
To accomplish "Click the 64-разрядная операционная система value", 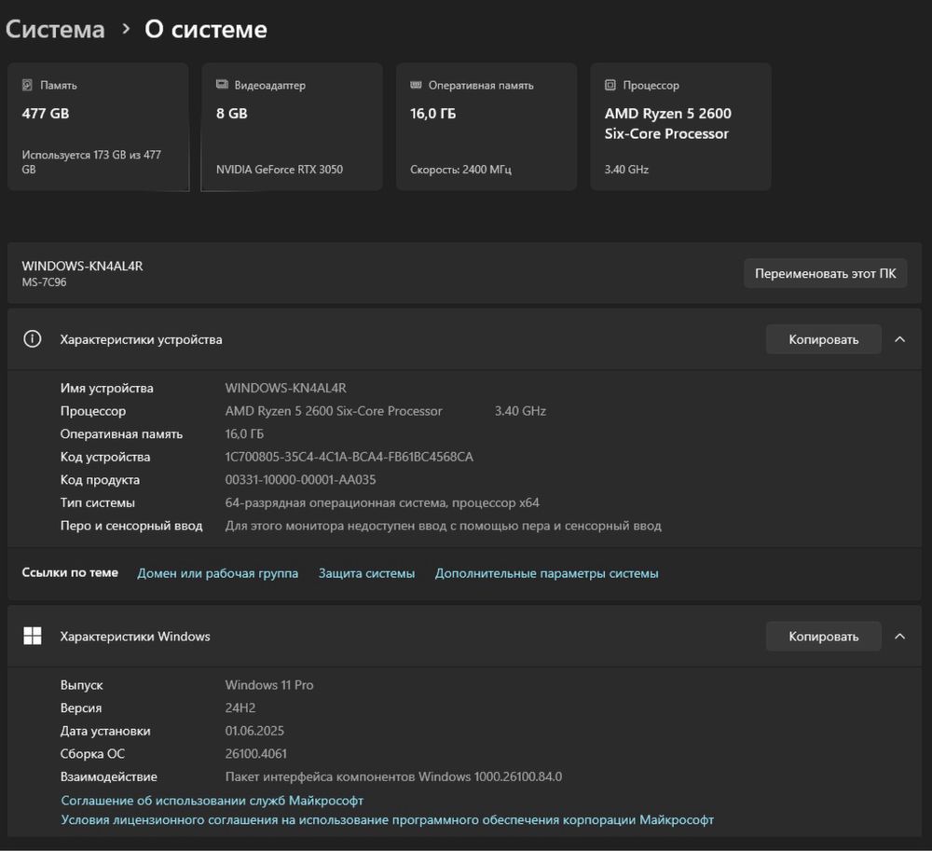I will [x=382, y=502].
